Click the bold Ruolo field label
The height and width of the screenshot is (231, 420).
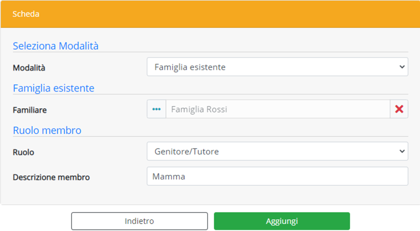coord(23,152)
